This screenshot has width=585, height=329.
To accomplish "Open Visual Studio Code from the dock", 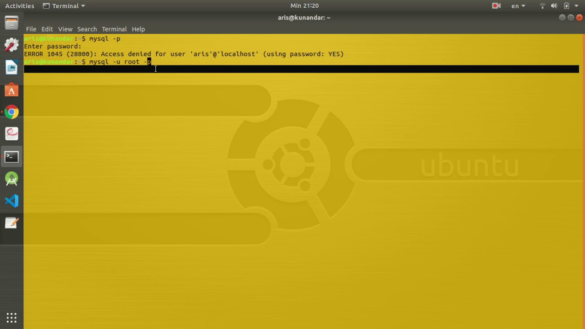I will click(x=11, y=201).
